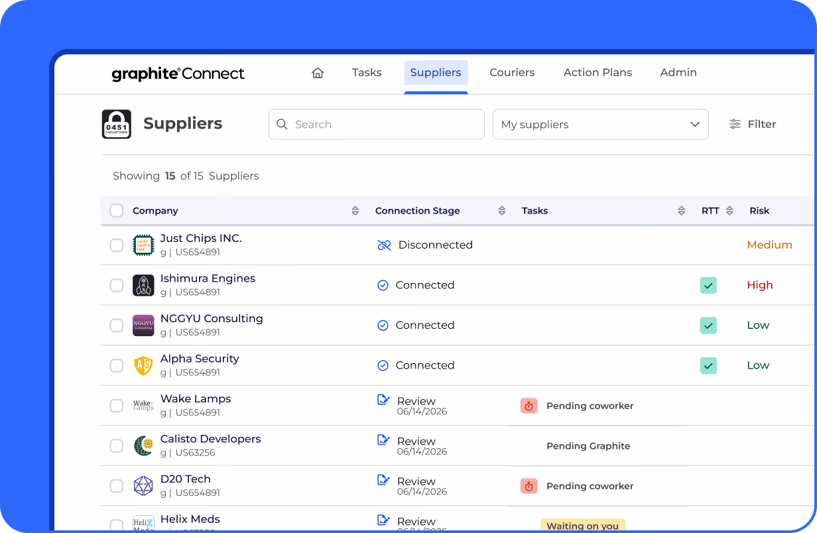Open the Home icon in navigation
The height and width of the screenshot is (533, 817).
coord(318,73)
